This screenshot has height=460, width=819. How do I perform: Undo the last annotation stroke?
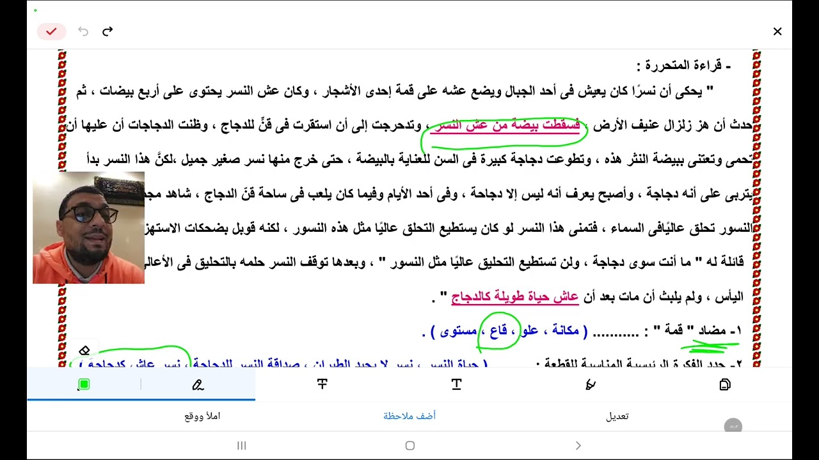(x=83, y=31)
